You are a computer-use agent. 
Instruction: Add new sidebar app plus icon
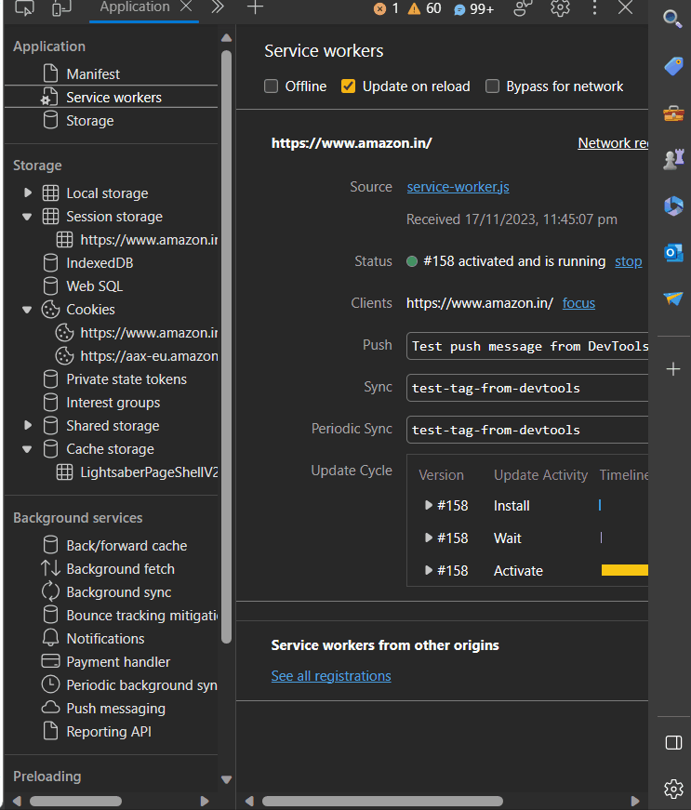click(673, 369)
